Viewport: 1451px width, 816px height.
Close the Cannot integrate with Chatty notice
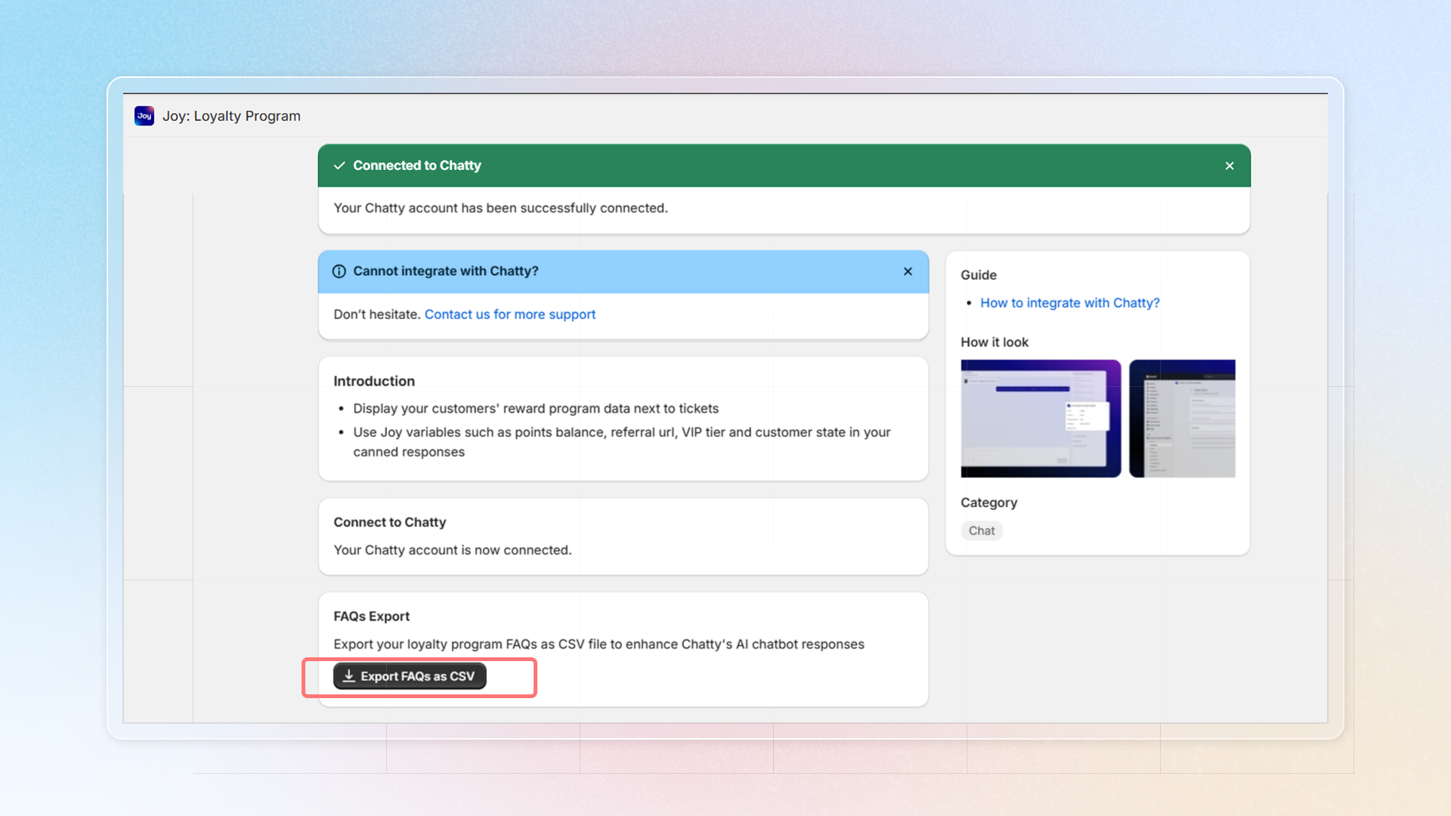(908, 271)
